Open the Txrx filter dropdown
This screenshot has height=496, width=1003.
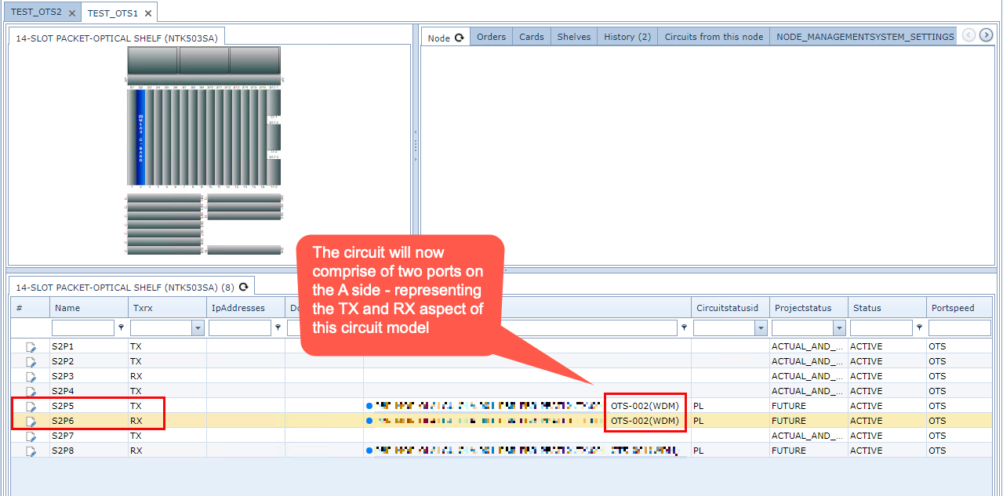(198, 328)
